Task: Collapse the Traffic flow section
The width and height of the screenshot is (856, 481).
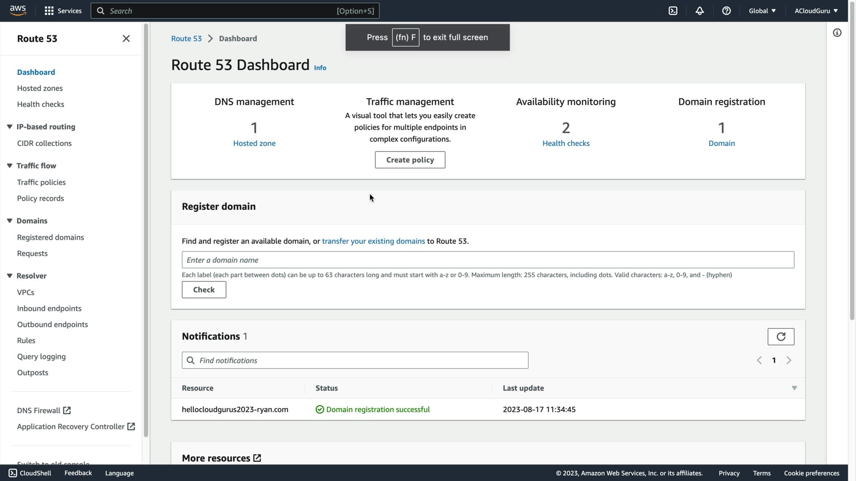Action: click(x=9, y=166)
